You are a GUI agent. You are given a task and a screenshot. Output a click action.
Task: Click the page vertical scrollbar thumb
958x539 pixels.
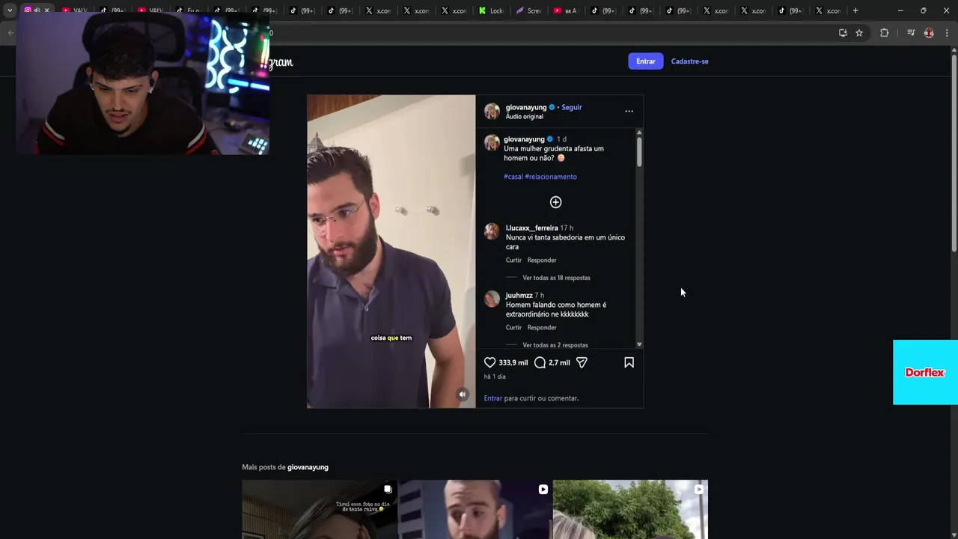pyautogui.click(x=954, y=153)
